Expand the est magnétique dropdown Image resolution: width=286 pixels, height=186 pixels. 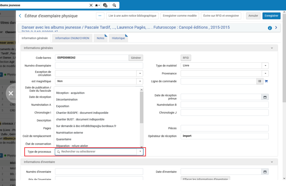click(140, 81)
